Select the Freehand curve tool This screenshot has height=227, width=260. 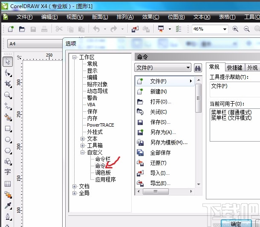tap(8, 106)
